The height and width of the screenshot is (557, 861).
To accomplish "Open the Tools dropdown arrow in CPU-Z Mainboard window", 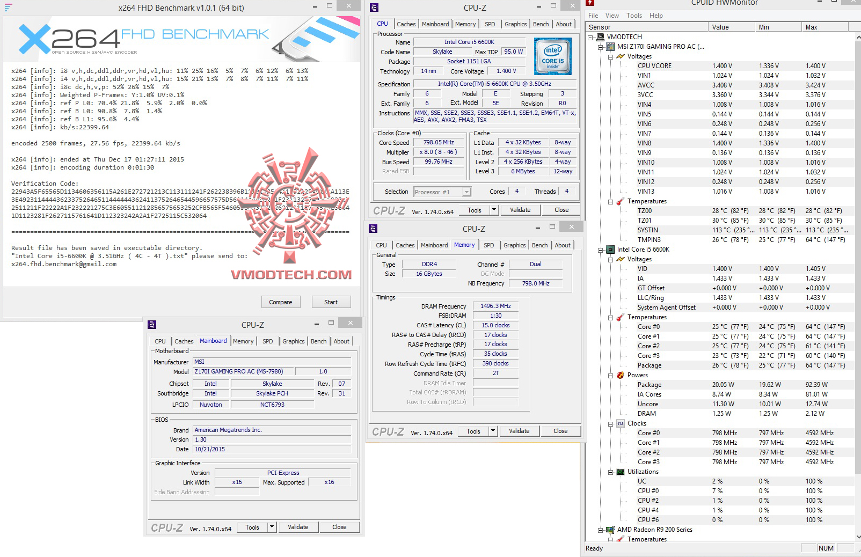I will coord(272,527).
